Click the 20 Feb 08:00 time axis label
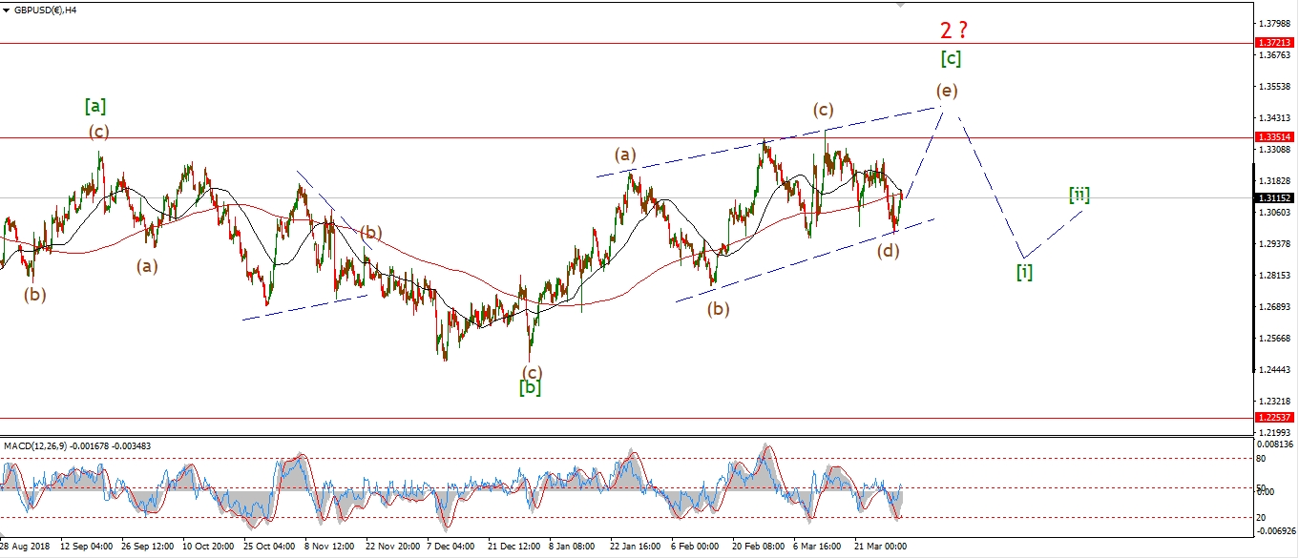Viewport: 1299px width, 558px height. point(759,547)
